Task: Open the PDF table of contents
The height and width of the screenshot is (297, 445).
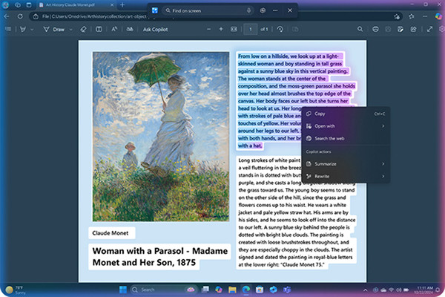Action: (x=8, y=29)
